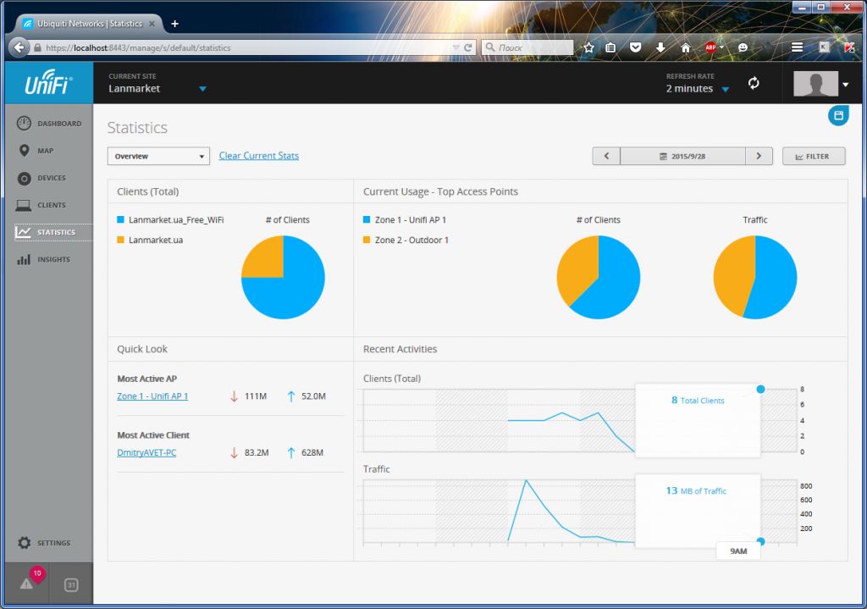The height and width of the screenshot is (609, 867).
Task: Click the Clear Current Stats link
Action: tap(258, 156)
